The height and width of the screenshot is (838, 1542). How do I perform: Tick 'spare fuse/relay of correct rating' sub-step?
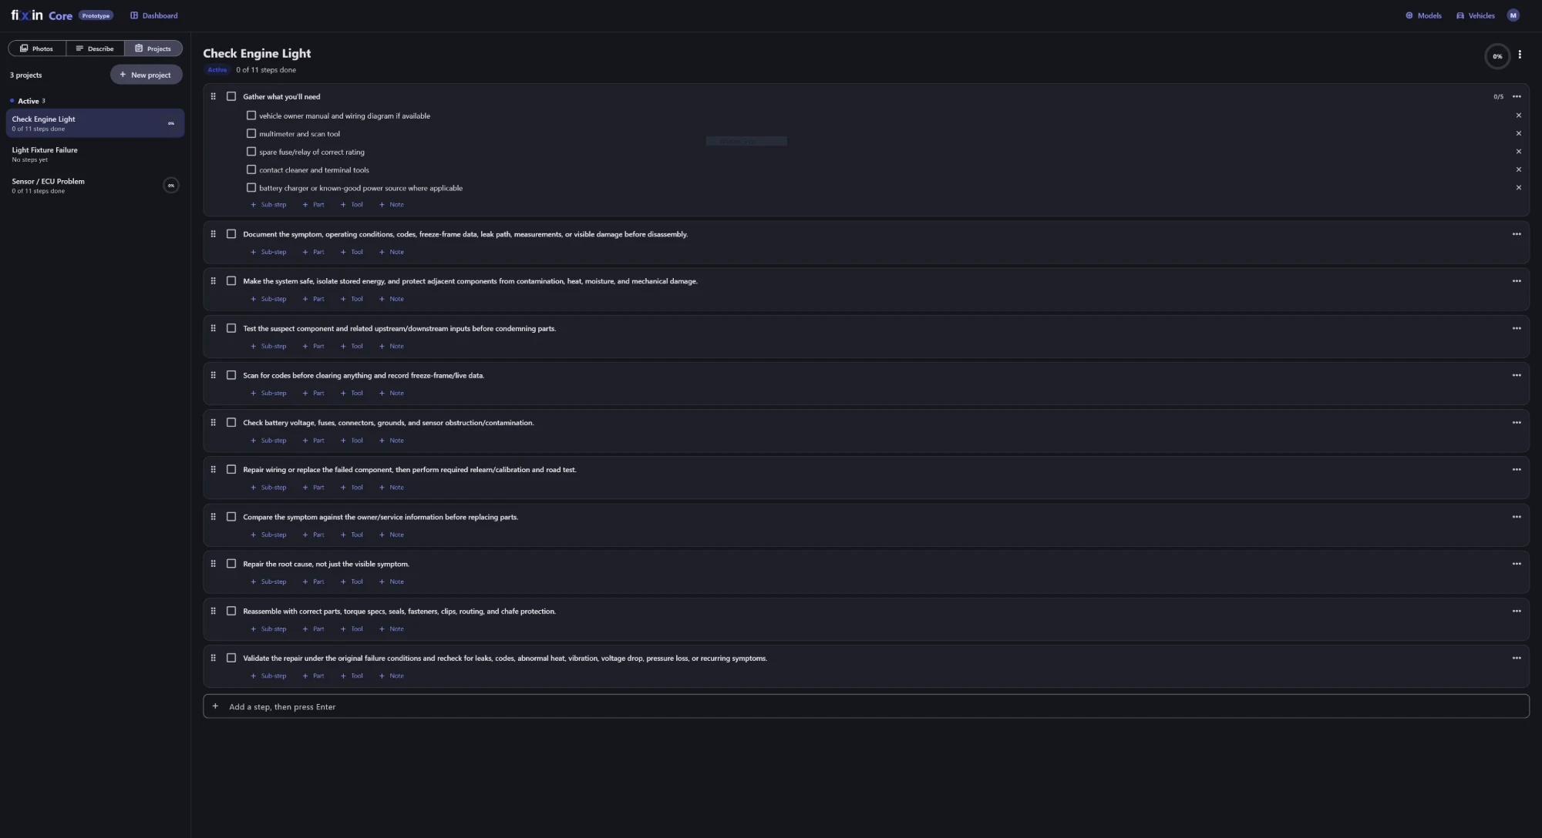click(x=251, y=152)
